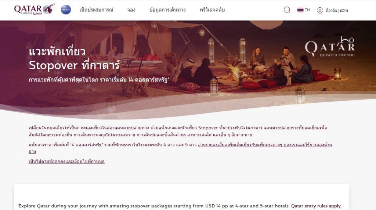Open the จอง menu
Screen dimensions: 376x210
coord(131,10)
